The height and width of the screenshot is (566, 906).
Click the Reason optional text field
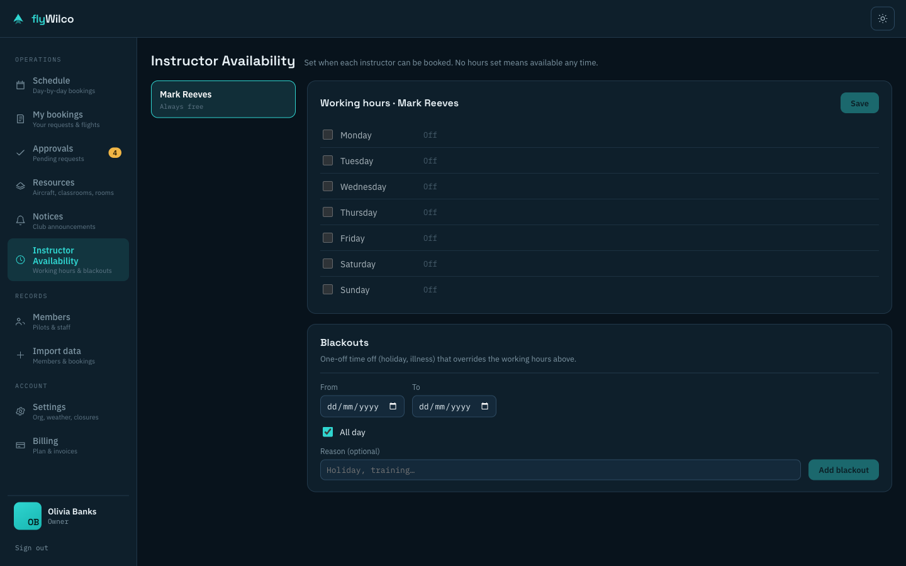(x=561, y=470)
